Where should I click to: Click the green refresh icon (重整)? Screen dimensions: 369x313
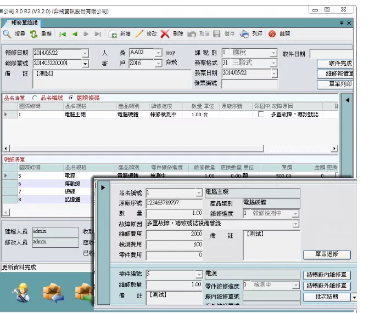(34, 34)
